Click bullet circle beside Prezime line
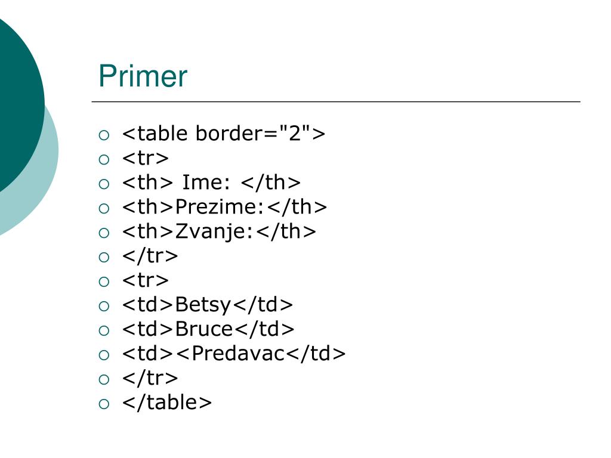The width and height of the screenshot is (611, 458). tap(104, 208)
